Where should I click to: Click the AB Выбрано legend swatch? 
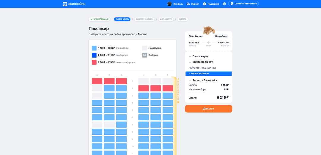tap(144, 55)
